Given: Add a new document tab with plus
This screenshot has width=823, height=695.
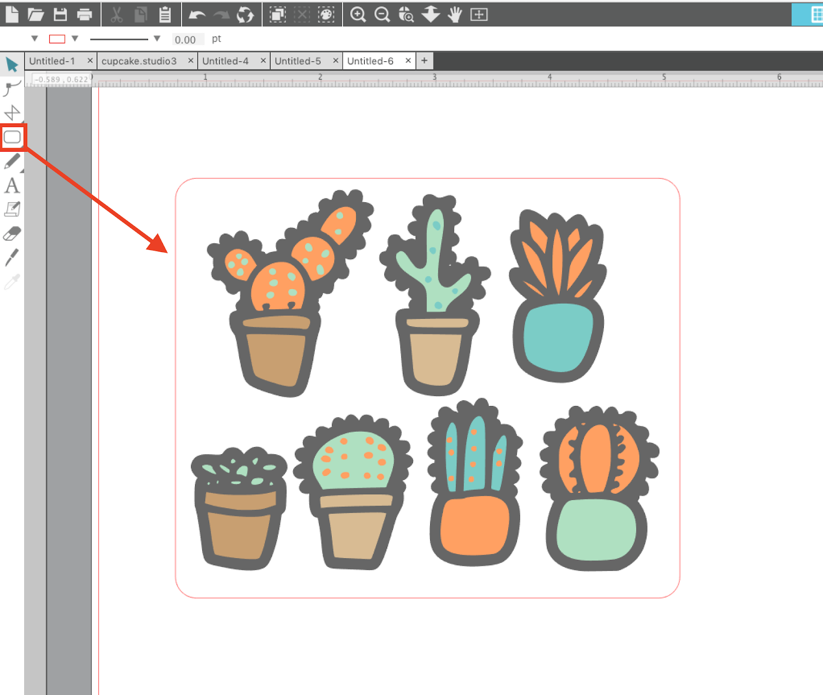Looking at the screenshot, I should pos(424,61).
